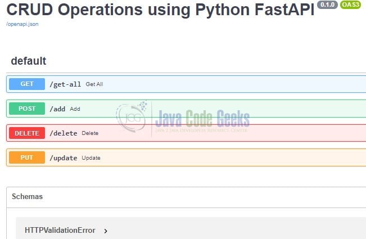Expand the /update endpoint path

click(64, 158)
